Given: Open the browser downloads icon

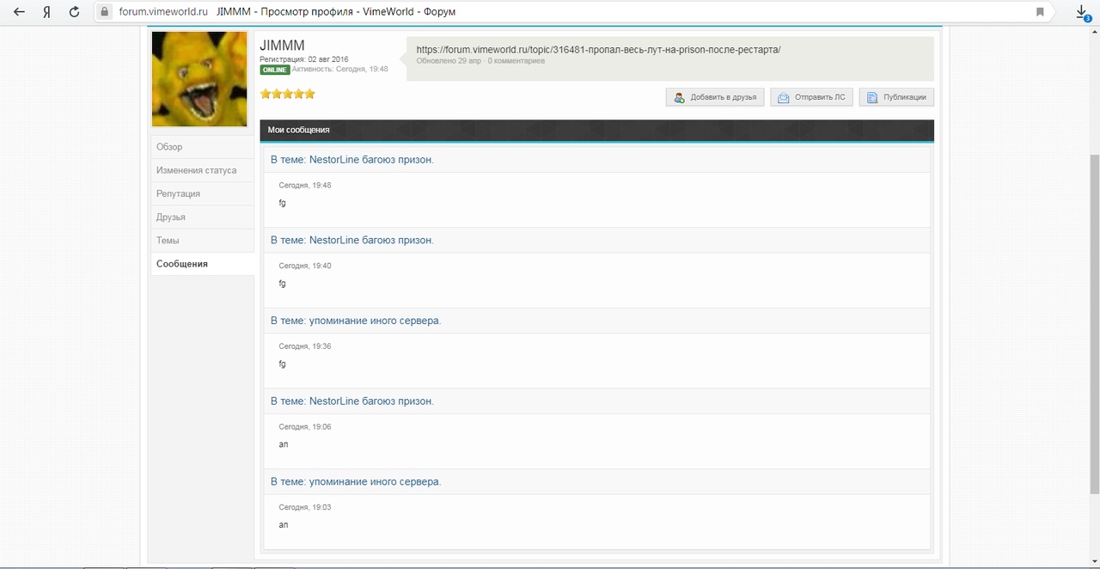Looking at the screenshot, I should point(1083,12).
